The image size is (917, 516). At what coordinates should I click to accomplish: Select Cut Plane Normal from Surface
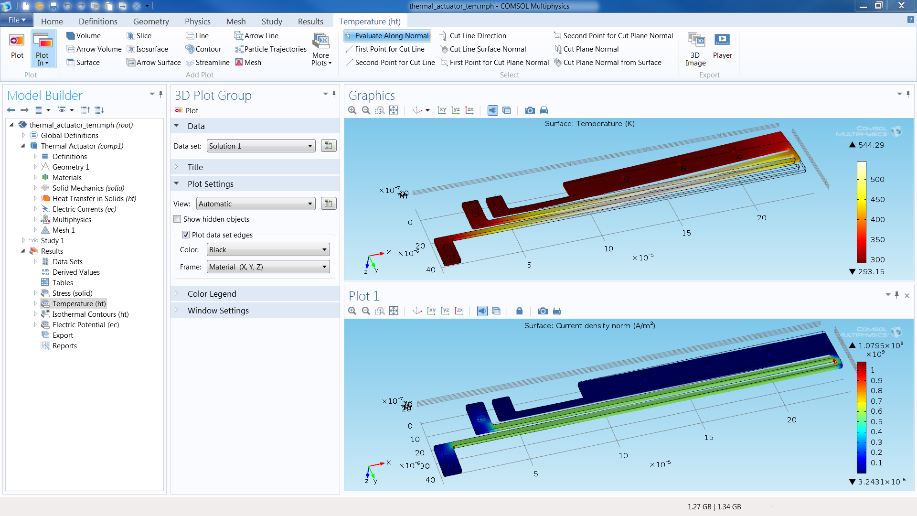pyautogui.click(x=608, y=63)
